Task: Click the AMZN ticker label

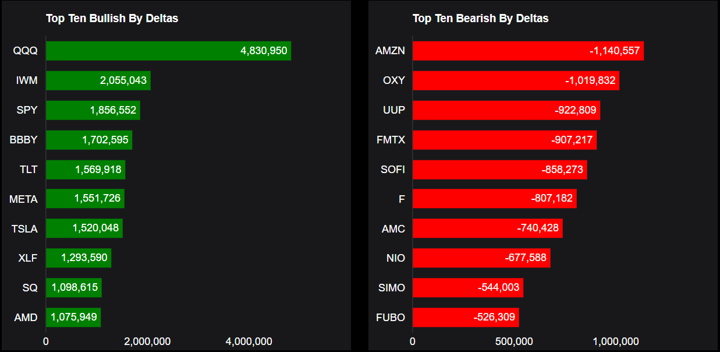Action: click(391, 51)
